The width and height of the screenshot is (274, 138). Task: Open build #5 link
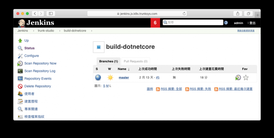click(158, 77)
